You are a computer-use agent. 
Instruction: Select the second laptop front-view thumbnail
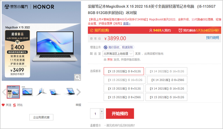point(27,92)
